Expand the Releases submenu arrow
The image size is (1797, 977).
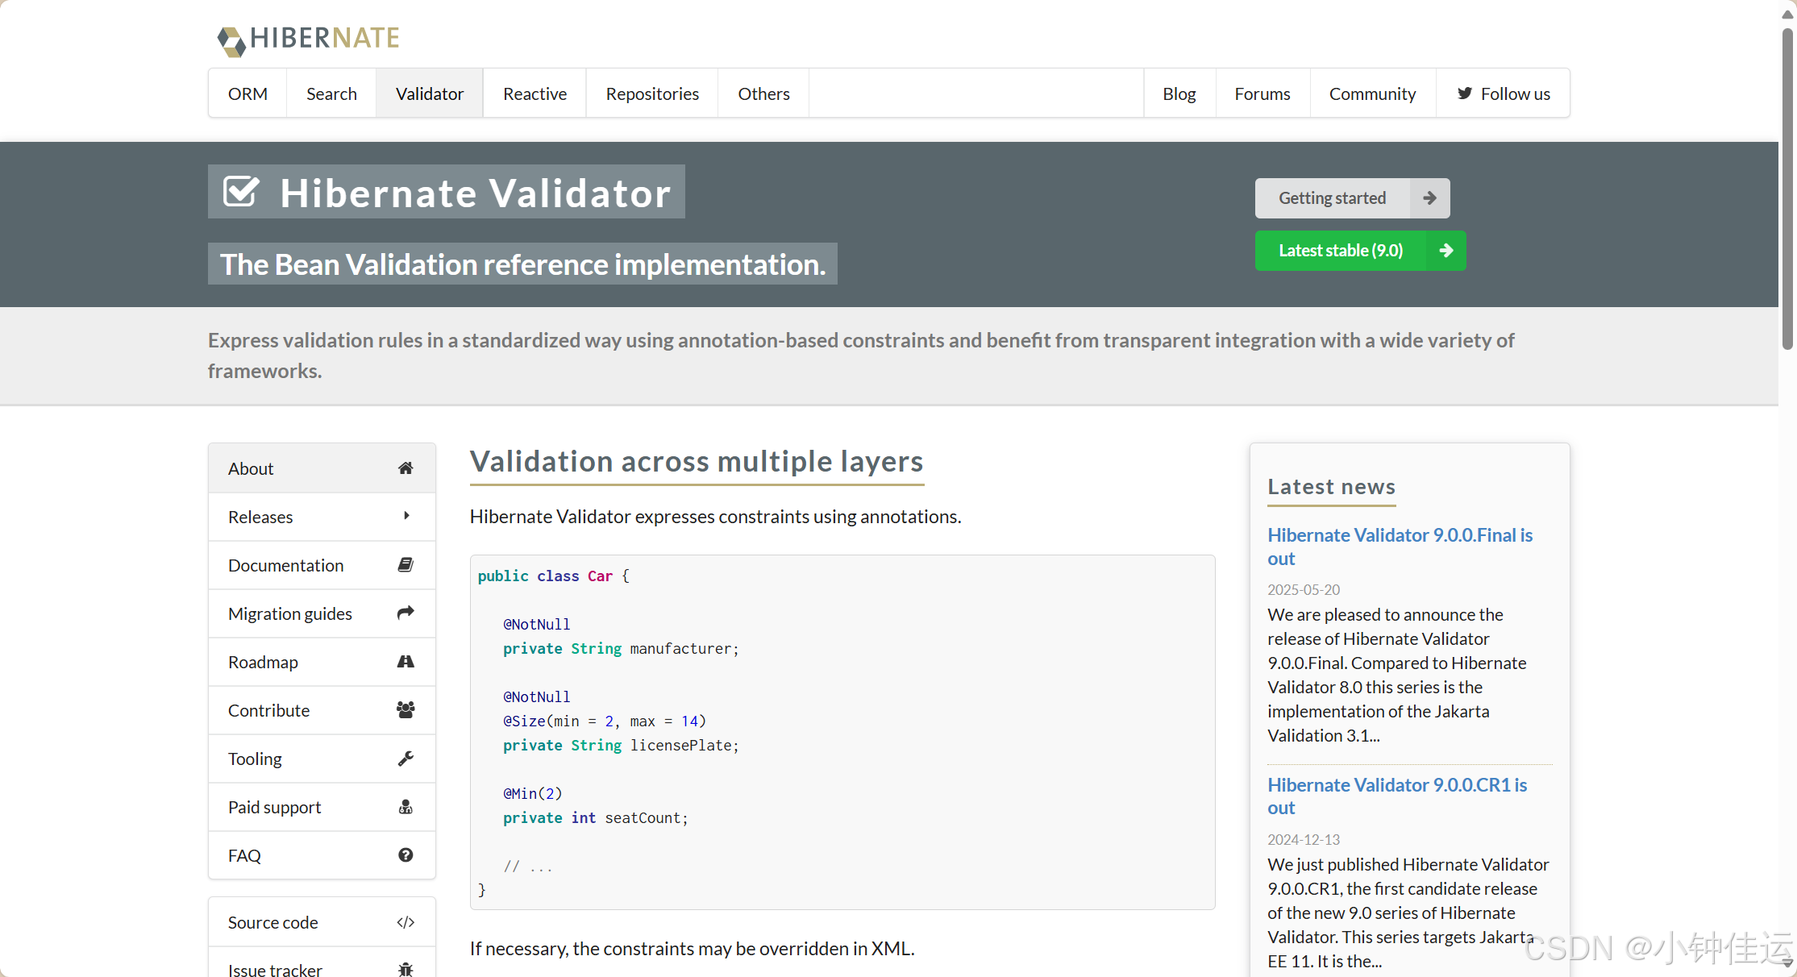pyautogui.click(x=406, y=516)
